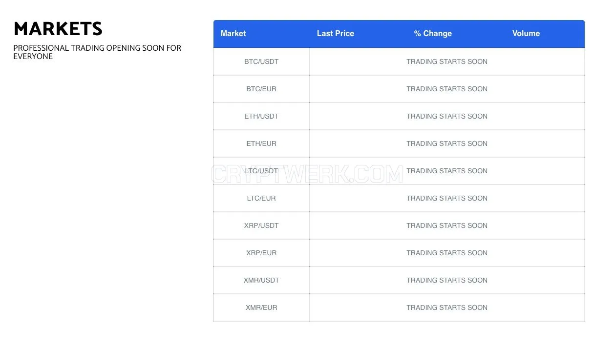The height and width of the screenshot is (348, 615).
Task: Click 'Trading starts soon' in ETH/EUR row
Action: [x=447, y=143]
